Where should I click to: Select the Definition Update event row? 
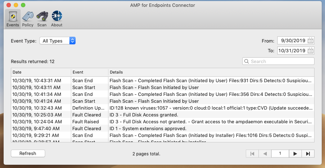163,108
